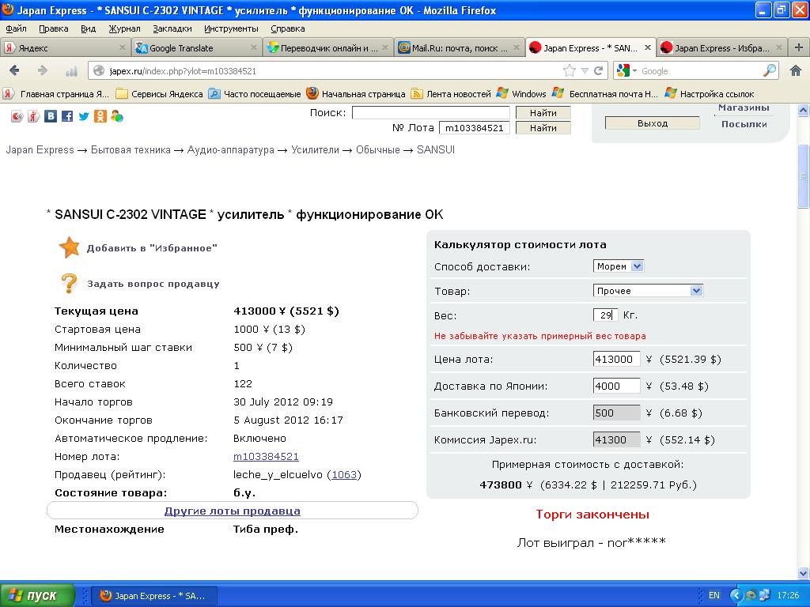Open the Google search engine selector dropdown
Image resolution: width=810 pixels, height=607 pixels.
[x=628, y=71]
